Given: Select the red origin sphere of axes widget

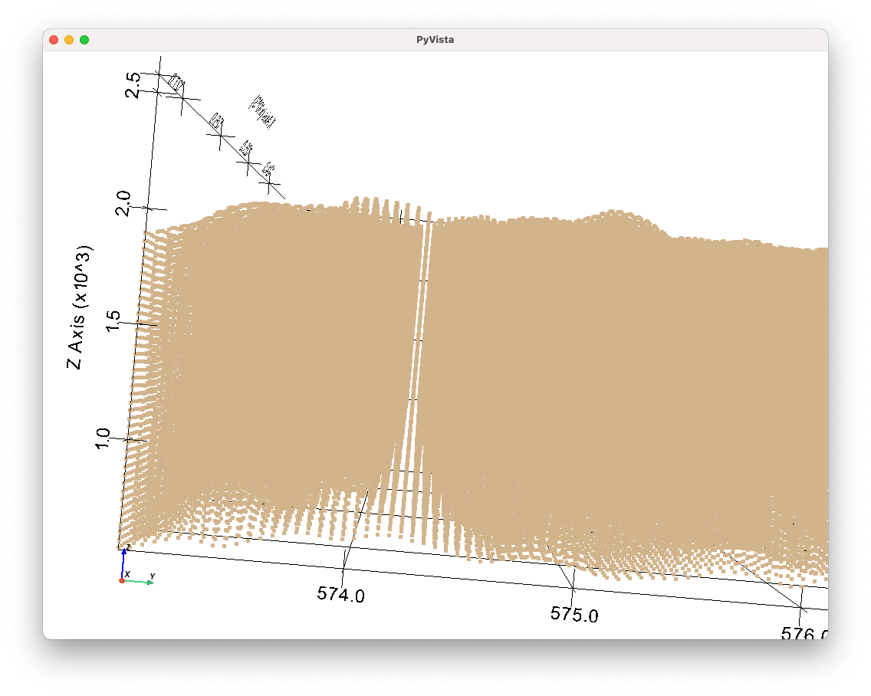Looking at the screenshot, I should pyautogui.click(x=122, y=580).
